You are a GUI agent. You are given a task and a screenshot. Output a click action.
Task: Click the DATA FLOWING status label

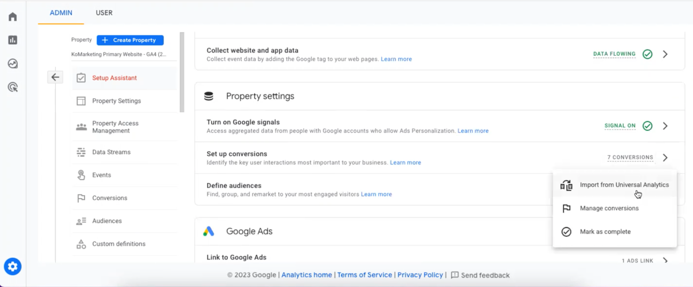point(614,54)
